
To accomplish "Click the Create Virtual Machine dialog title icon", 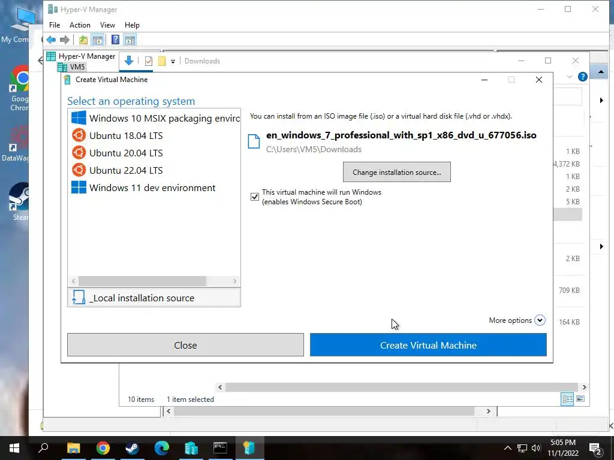I will point(67,80).
